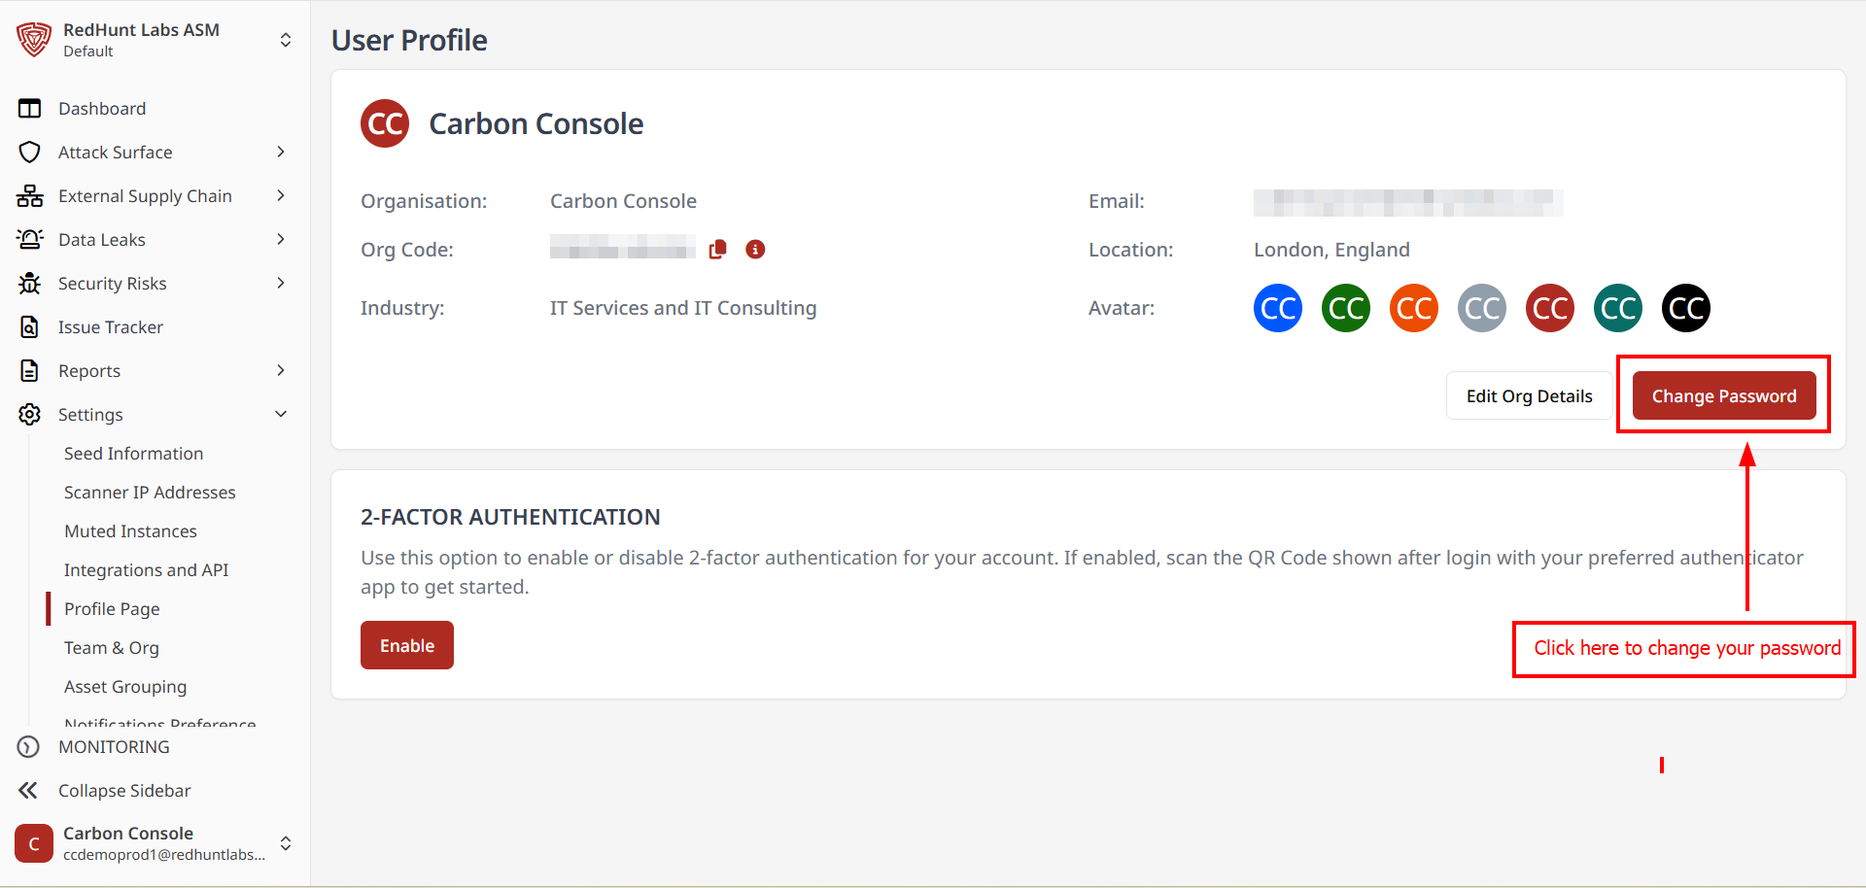1866x888 pixels.
Task: Click the London, England location text
Action: pos(1331,250)
